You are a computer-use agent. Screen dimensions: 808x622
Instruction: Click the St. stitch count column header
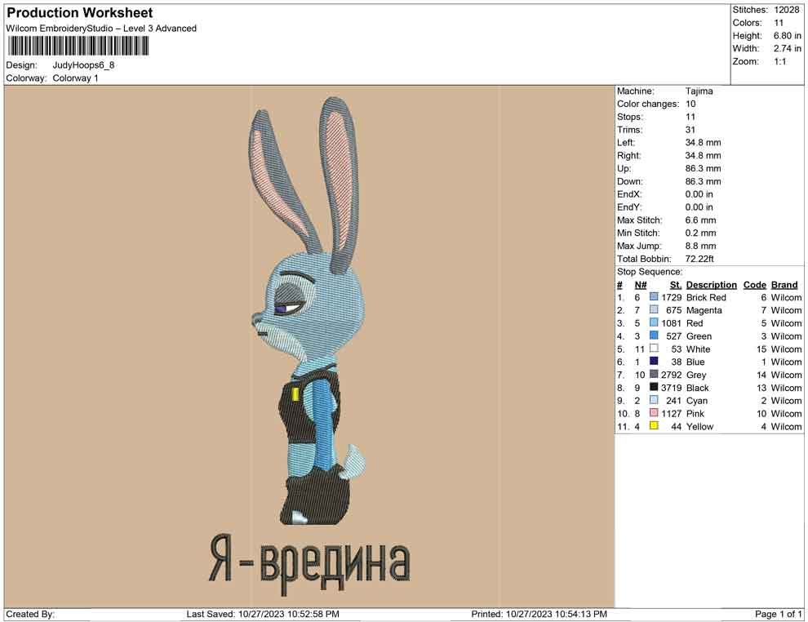(675, 285)
